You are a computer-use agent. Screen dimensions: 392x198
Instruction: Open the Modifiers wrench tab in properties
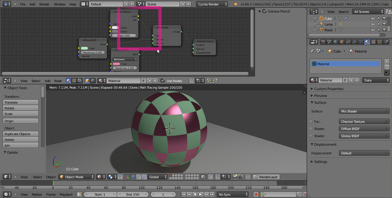[354, 42]
